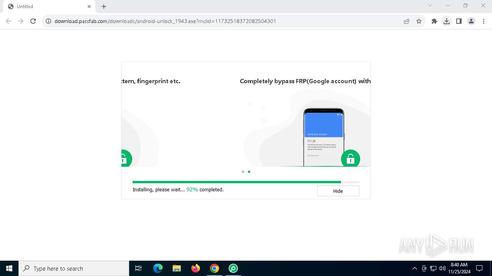Reload the page with refresh icon
The height and width of the screenshot is (276, 492).
click(x=33, y=21)
